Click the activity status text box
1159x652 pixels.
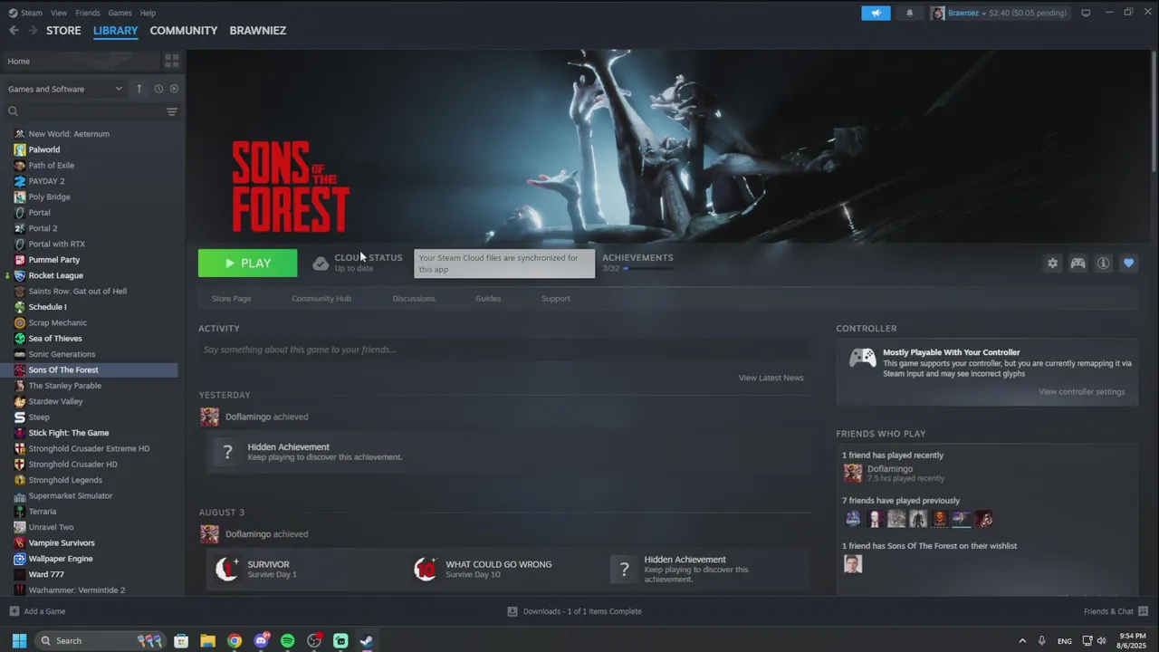click(504, 350)
